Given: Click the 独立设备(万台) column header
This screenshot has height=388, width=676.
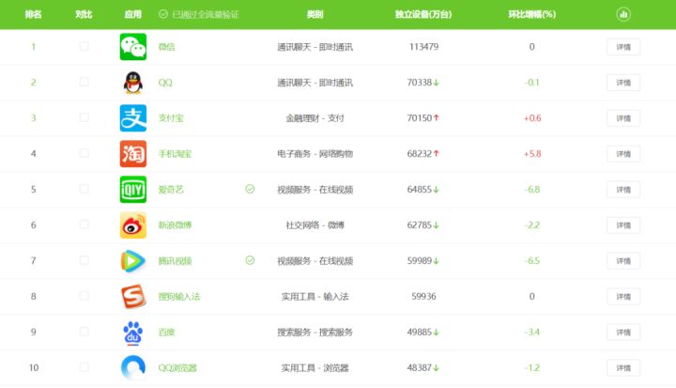Looking at the screenshot, I should point(423,14).
